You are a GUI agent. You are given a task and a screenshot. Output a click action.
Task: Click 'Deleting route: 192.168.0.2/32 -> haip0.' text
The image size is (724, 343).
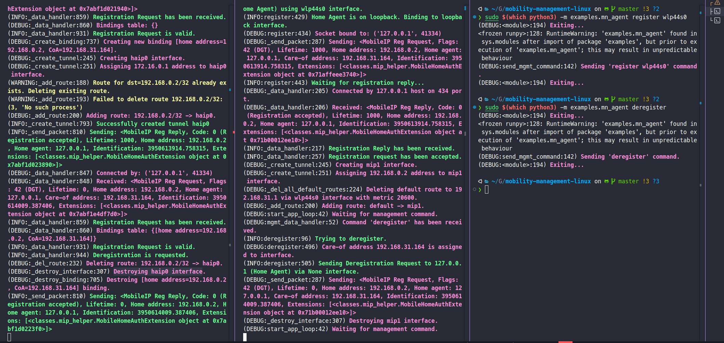pos(155,263)
